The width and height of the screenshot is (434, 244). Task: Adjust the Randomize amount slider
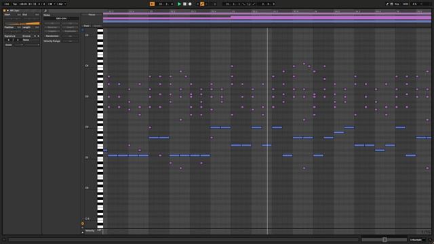pos(70,36)
